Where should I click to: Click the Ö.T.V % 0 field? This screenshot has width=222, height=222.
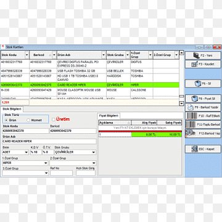pyautogui.click(x=48, y=152)
